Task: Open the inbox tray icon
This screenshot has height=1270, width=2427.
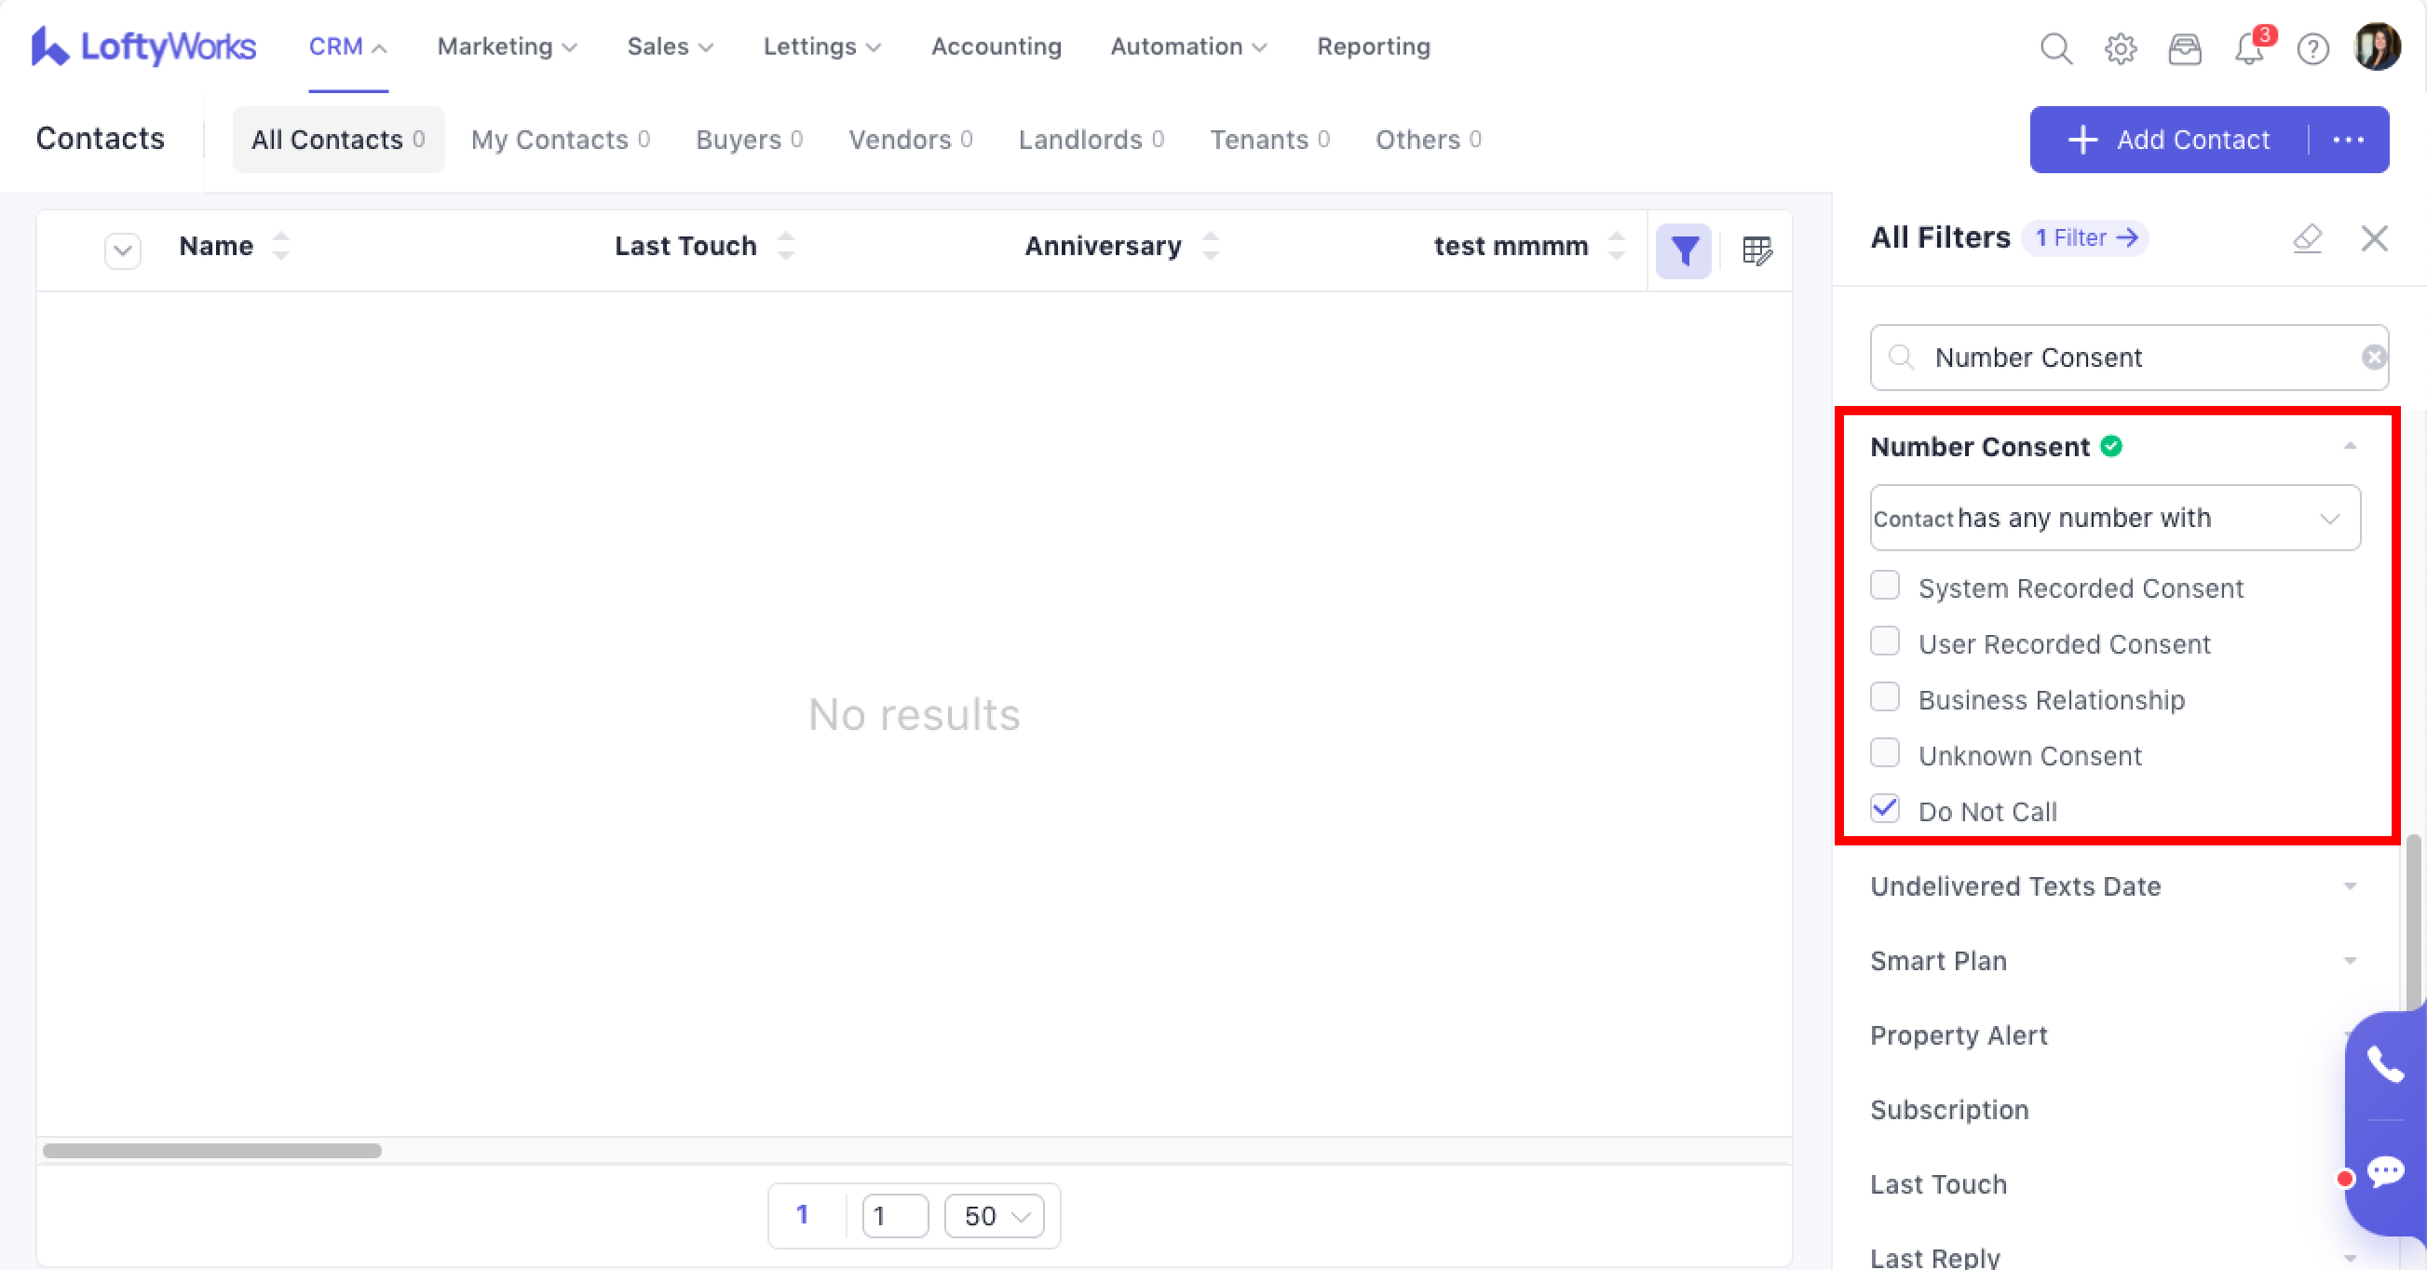Action: pyautogui.click(x=2184, y=48)
